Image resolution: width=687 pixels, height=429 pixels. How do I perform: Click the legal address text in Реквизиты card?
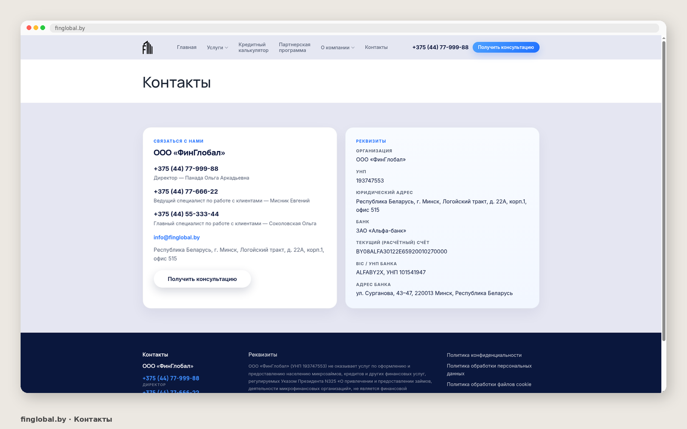click(x=441, y=206)
